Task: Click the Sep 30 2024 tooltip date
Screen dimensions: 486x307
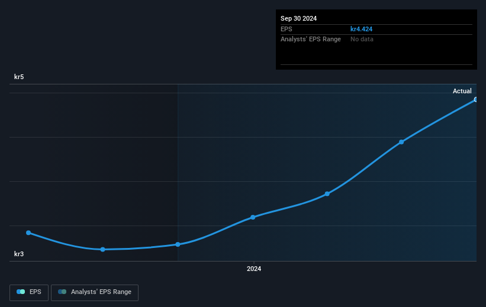Action: [298, 18]
